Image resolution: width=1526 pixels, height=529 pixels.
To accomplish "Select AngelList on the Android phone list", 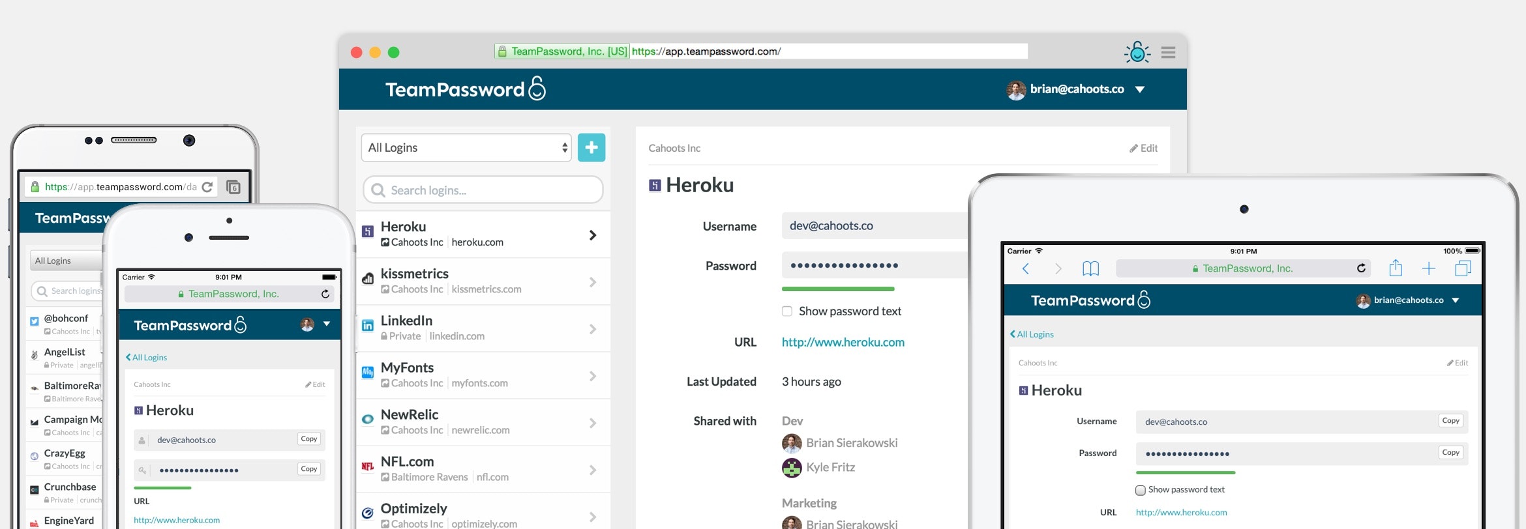I will [65, 352].
